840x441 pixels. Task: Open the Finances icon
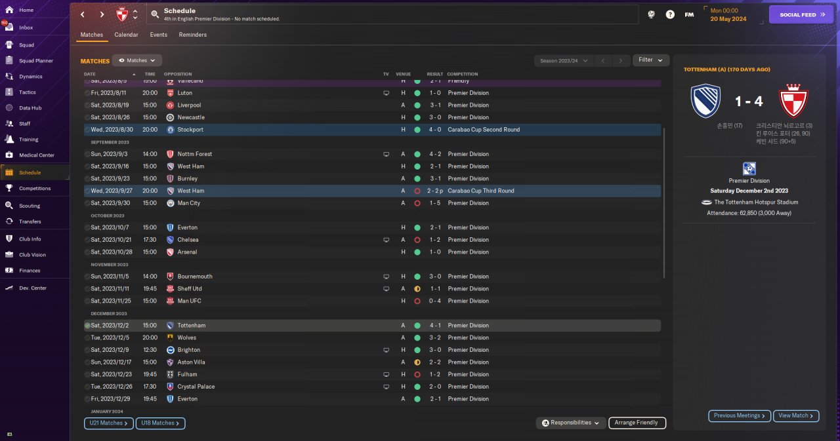(x=9, y=270)
